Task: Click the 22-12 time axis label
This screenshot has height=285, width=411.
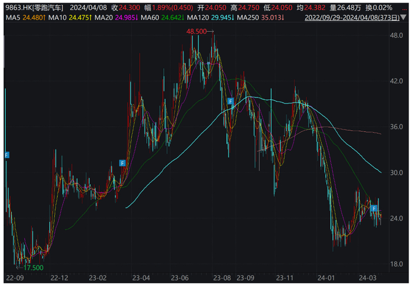Action: coord(59,278)
